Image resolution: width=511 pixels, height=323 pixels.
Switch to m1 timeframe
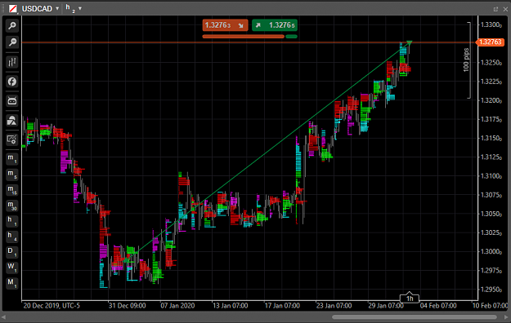pyautogui.click(x=12, y=158)
